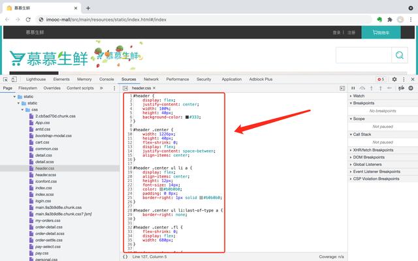Screen dimensions: 418x261
Task: Toggle pause on exceptions icon
Action: point(411,88)
